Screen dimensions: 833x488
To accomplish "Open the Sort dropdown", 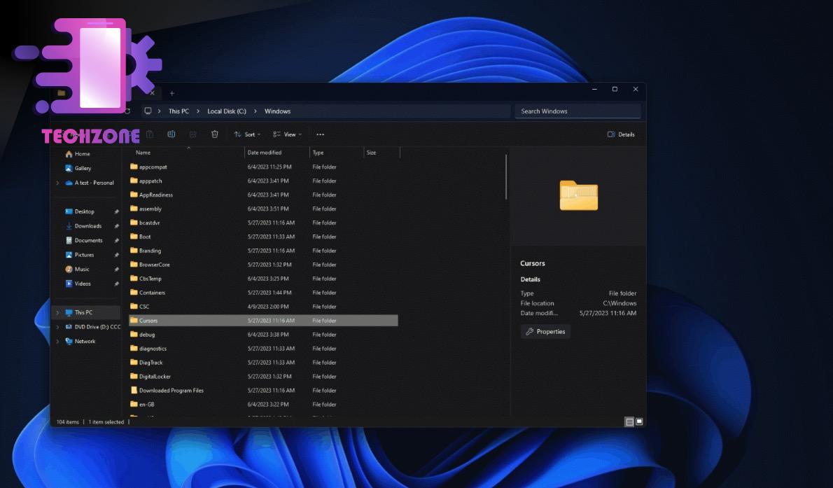I will (x=248, y=134).
